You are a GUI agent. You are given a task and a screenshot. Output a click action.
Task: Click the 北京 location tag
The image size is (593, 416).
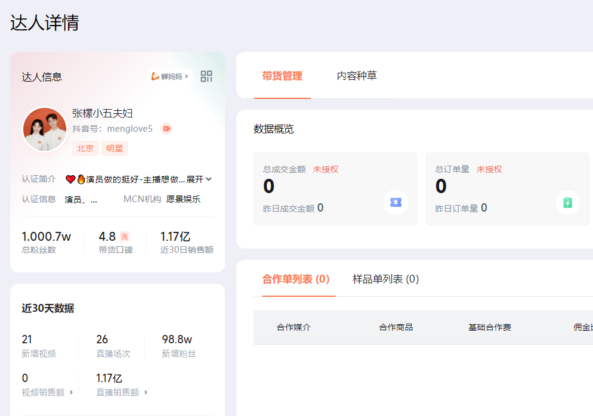pos(85,148)
